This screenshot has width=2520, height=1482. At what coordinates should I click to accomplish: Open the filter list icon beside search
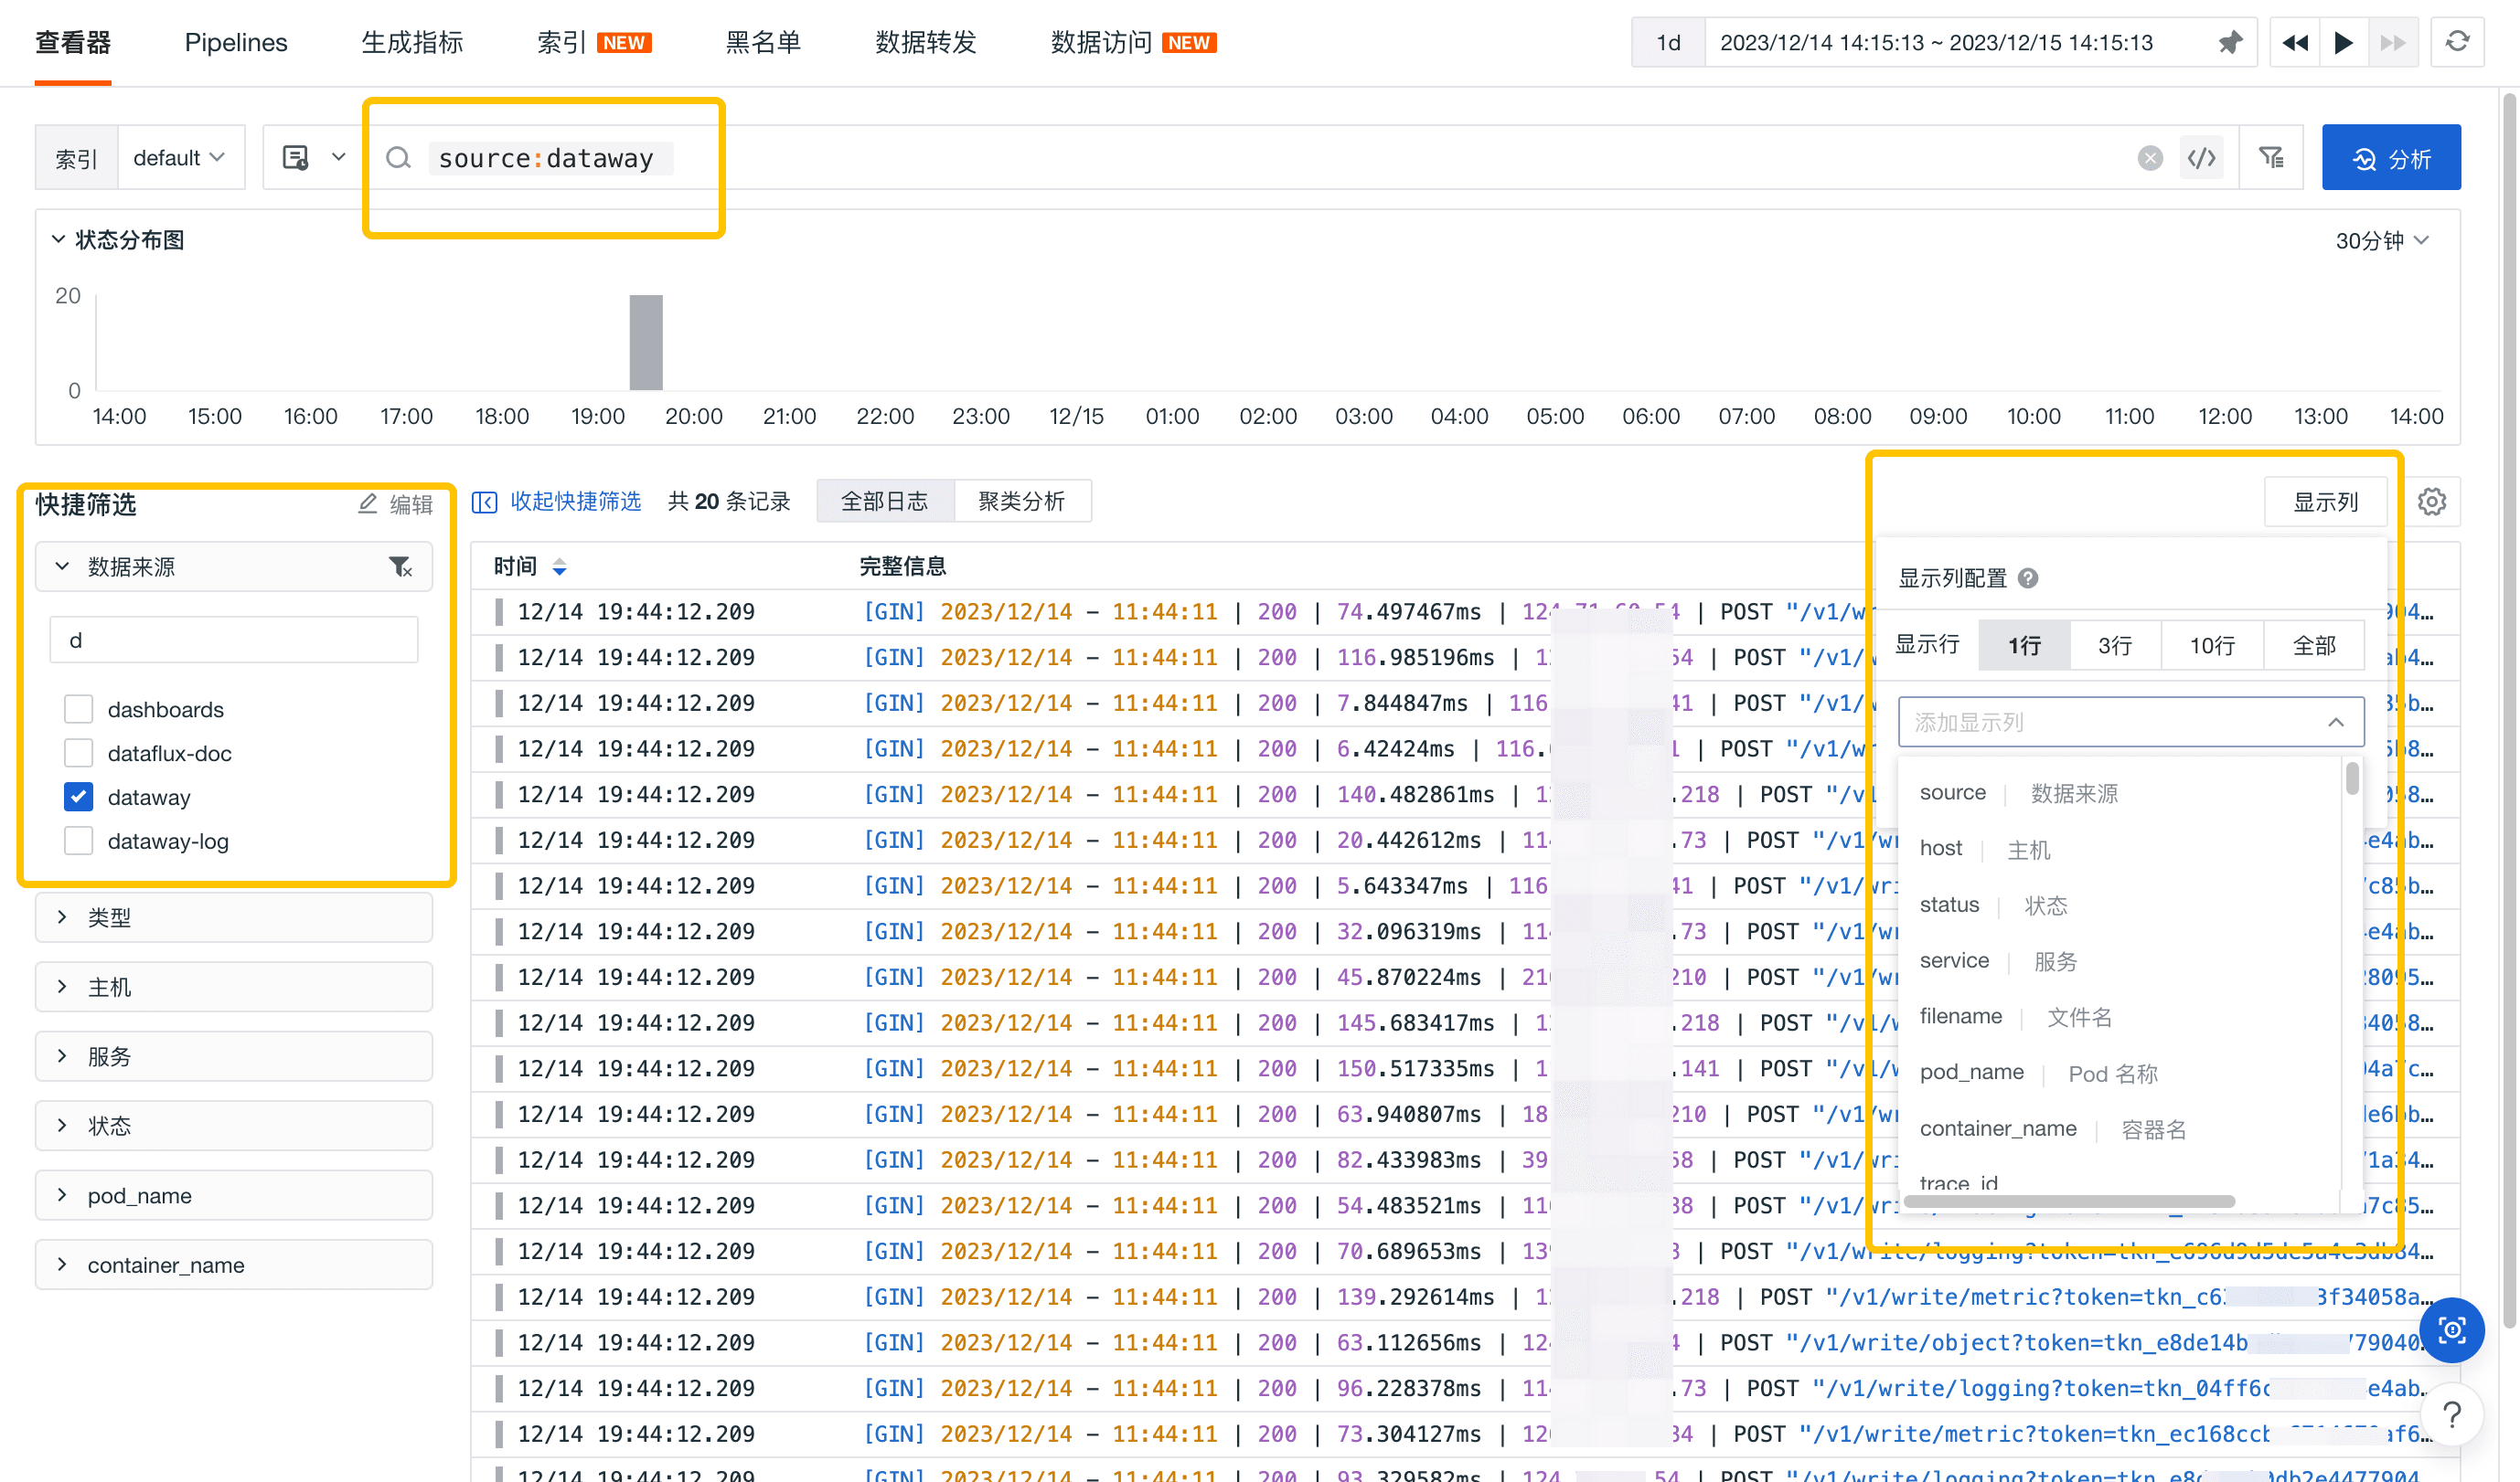pyautogui.click(x=2270, y=158)
